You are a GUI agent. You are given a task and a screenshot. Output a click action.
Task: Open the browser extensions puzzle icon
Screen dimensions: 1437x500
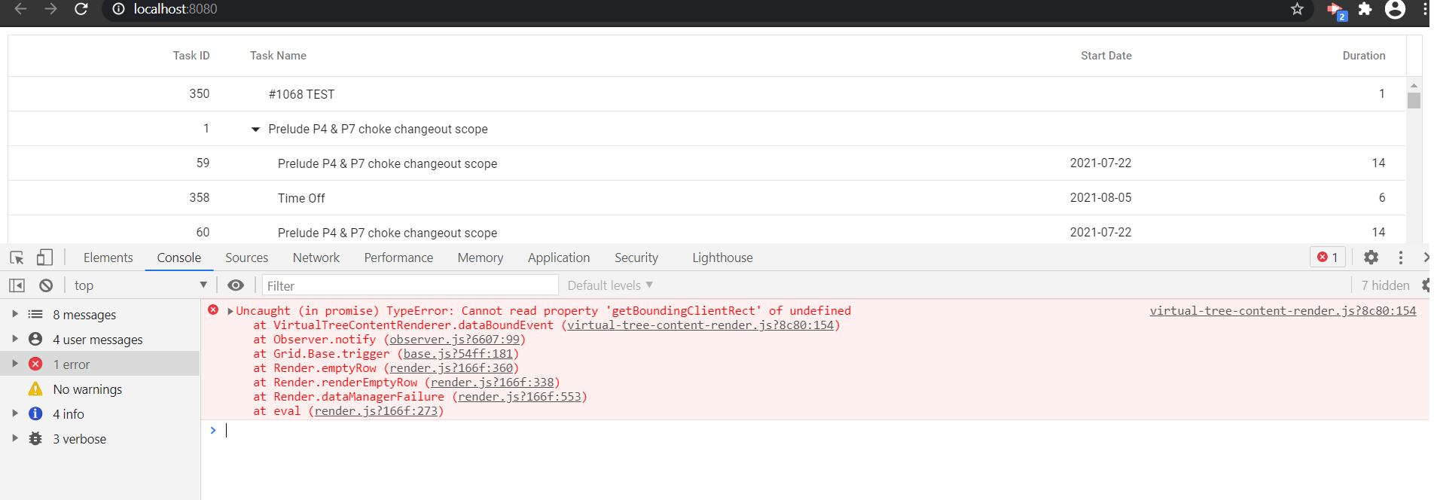[x=1365, y=9]
